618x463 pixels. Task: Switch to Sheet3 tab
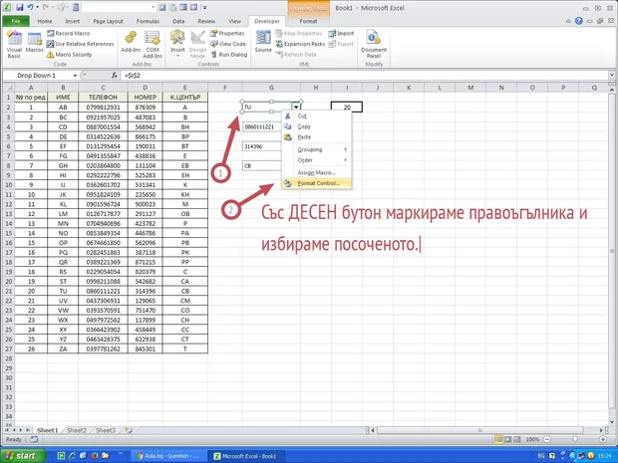106,430
